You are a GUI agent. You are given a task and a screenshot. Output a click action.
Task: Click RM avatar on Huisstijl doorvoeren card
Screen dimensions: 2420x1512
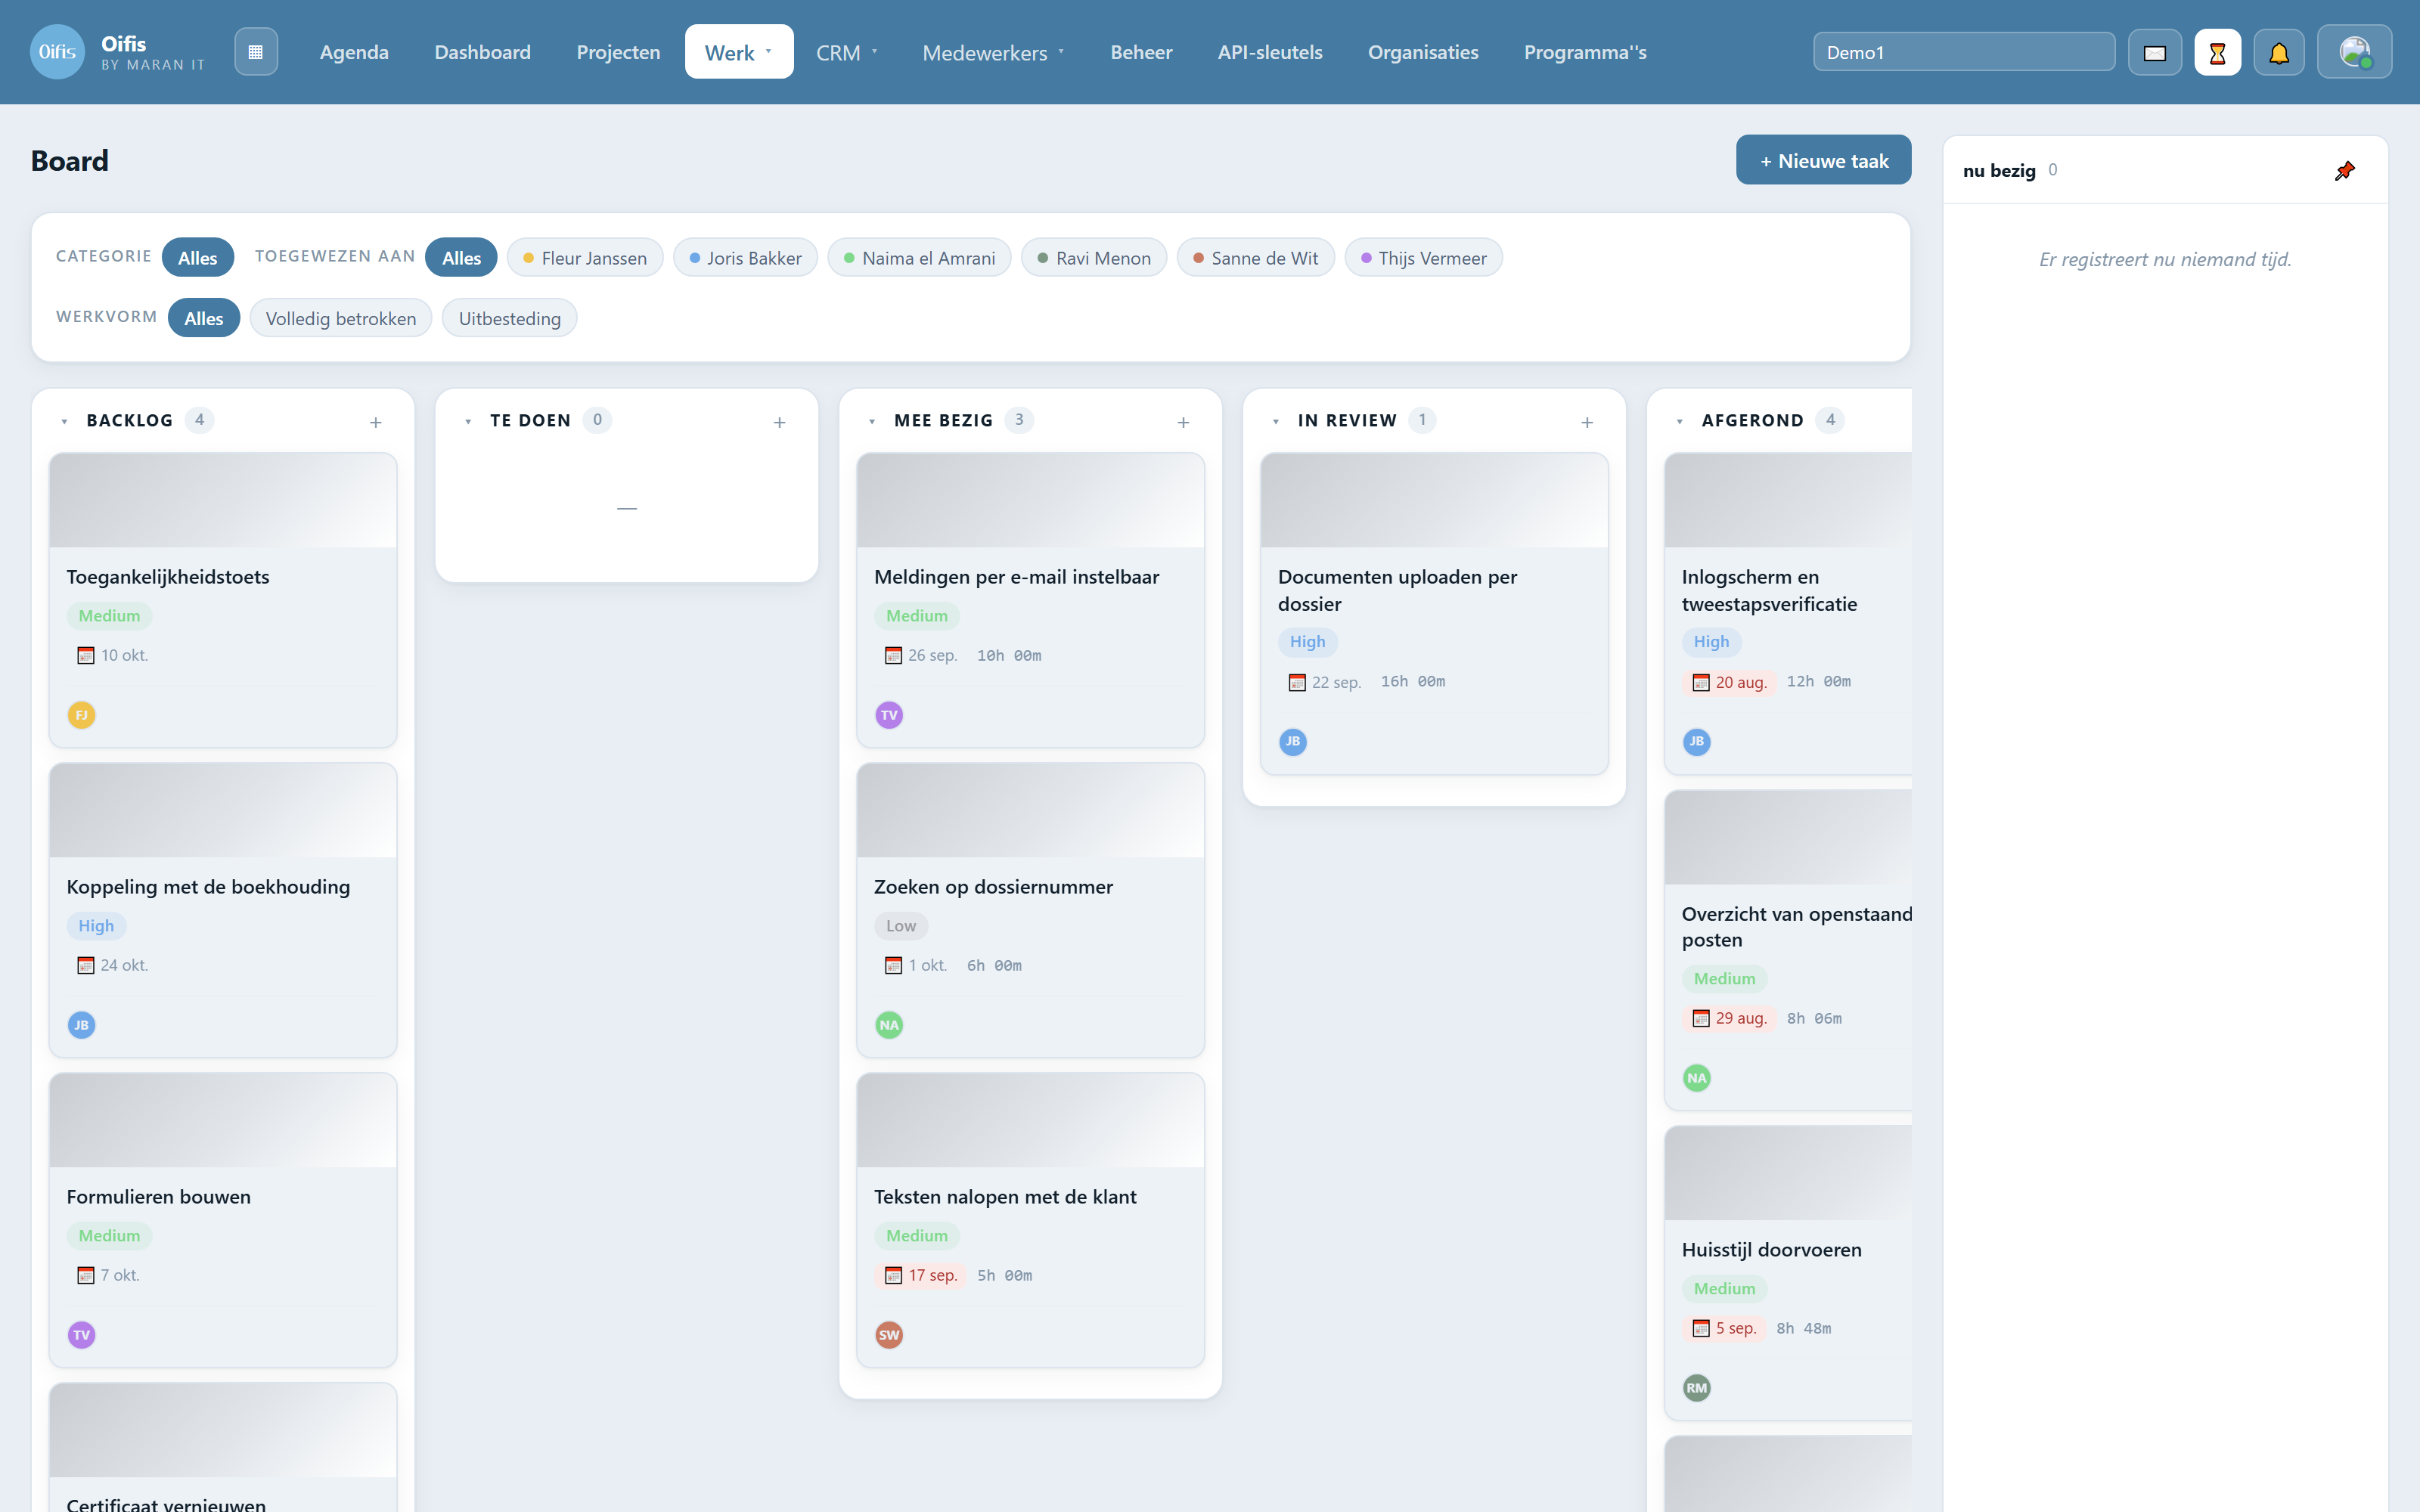point(1697,1388)
